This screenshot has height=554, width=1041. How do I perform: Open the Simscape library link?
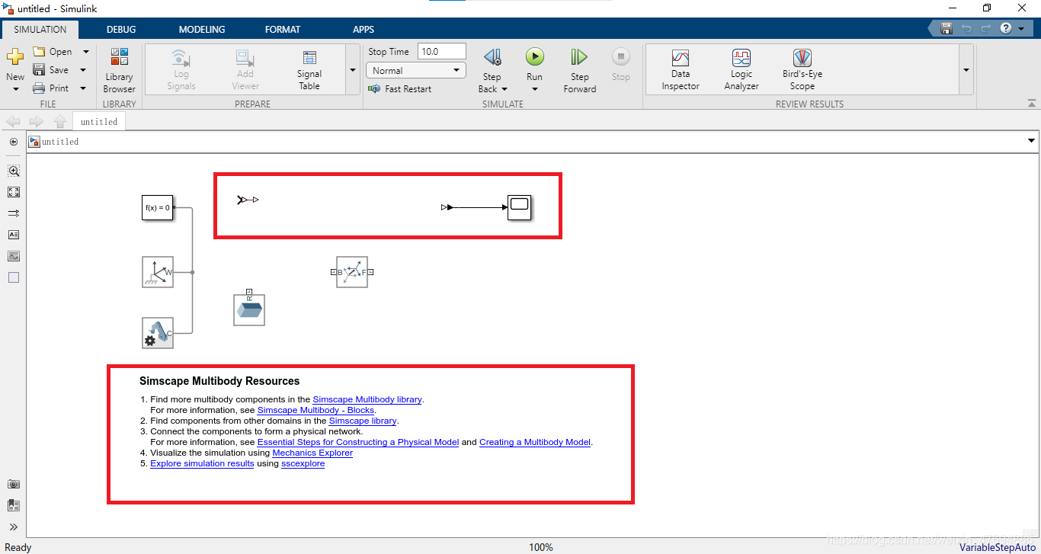363,421
